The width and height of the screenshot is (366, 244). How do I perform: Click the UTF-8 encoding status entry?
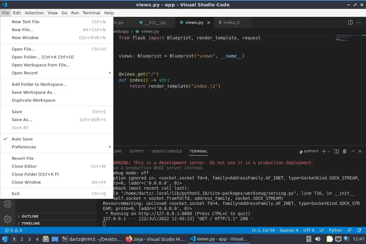tap(308, 230)
